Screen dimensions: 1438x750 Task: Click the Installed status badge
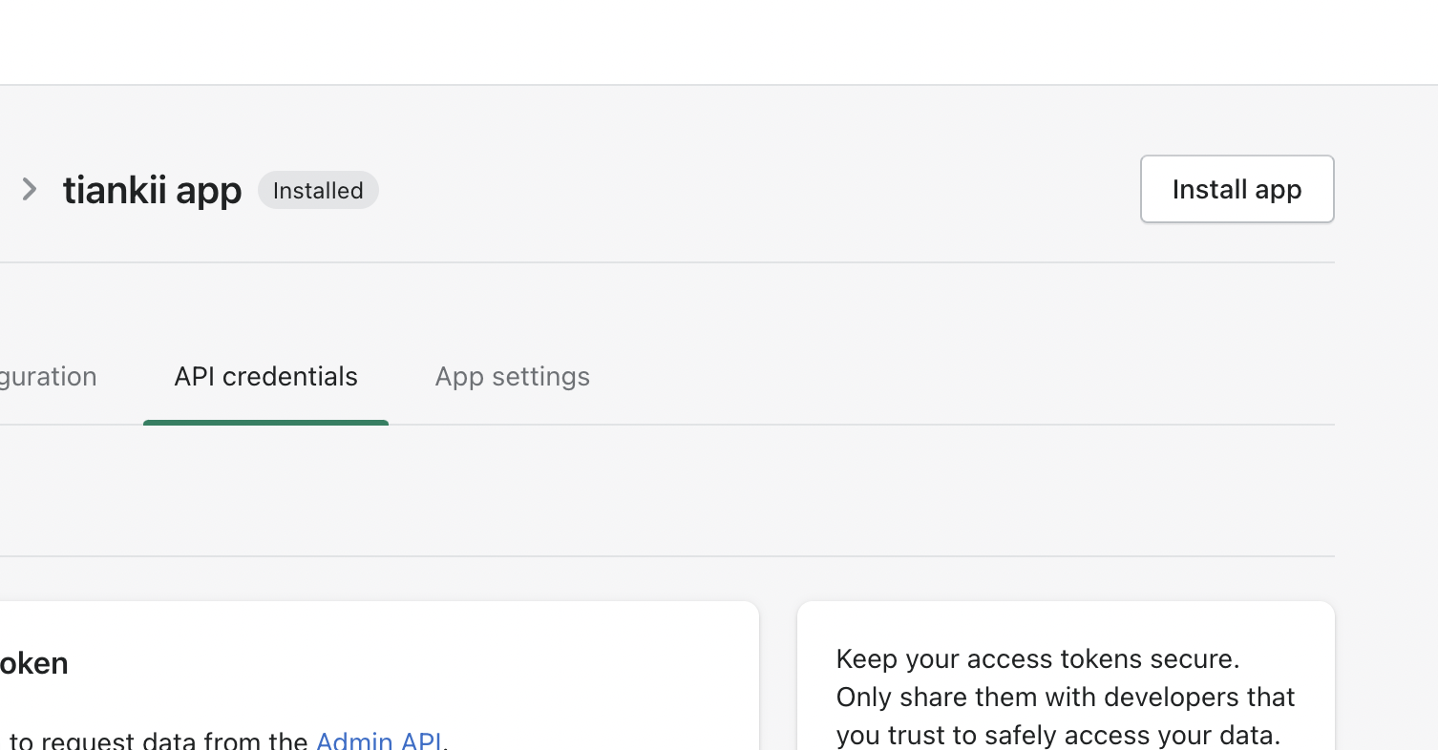[x=318, y=190]
